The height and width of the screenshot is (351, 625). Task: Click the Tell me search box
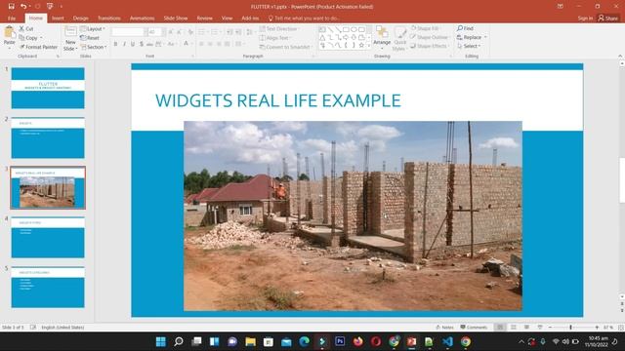[304, 18]
